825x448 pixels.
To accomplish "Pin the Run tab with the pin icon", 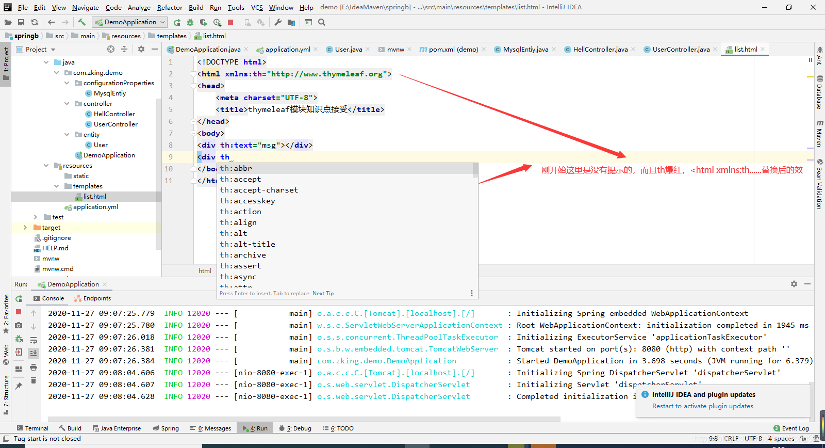I will 19,386.
